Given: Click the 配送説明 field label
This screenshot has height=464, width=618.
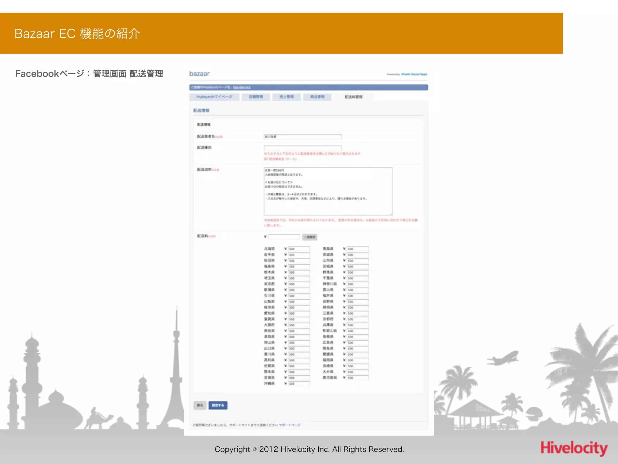Looking at the screenshot, I should [x=204, y=169].
